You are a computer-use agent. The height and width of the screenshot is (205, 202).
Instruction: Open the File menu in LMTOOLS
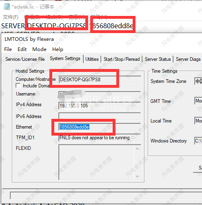click(x=8, y=49)
